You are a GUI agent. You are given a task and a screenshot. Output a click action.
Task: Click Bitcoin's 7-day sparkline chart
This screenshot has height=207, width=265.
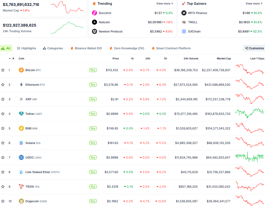point(250,70)
